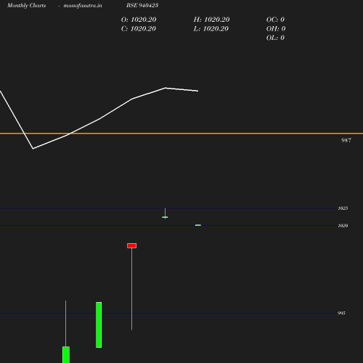The width and height of the screenshot is (363, 363).
Task: Click the 'OH: 0' reading
Action: click(276, 29)
